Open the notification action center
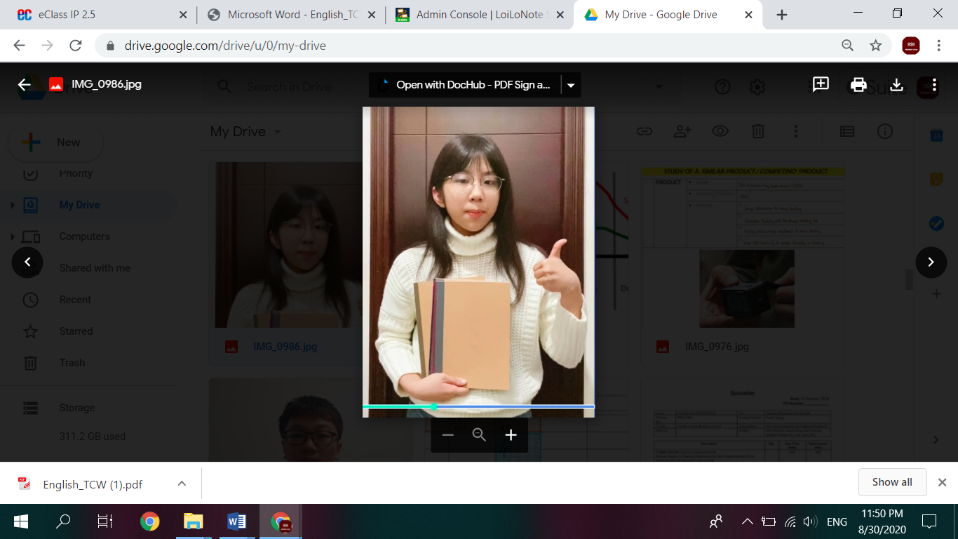This screenshot has height=539, width=958. (929, 521)
